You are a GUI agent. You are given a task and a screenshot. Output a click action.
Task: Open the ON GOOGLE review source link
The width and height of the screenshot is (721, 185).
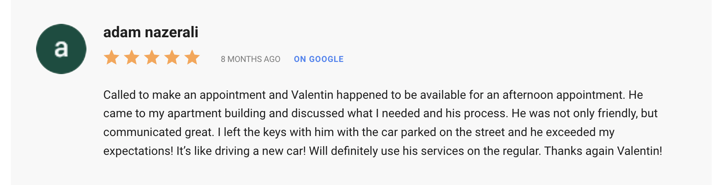319,59
